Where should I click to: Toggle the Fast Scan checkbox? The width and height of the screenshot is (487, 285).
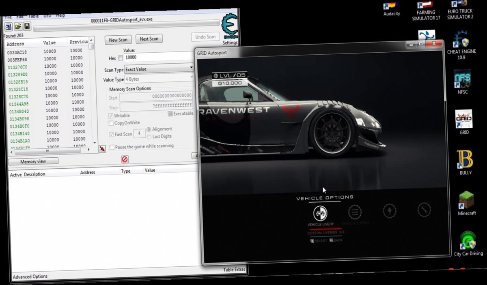[x=112, y=135]
